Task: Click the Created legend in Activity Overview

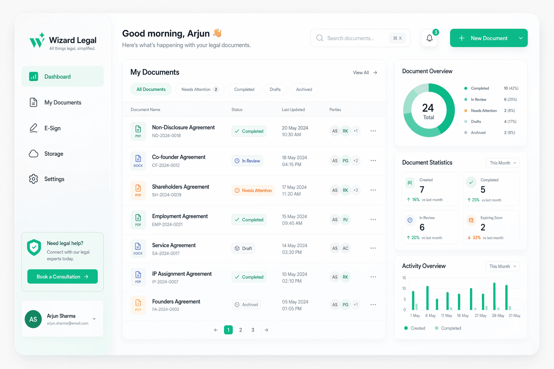Action: click(415, 328)
